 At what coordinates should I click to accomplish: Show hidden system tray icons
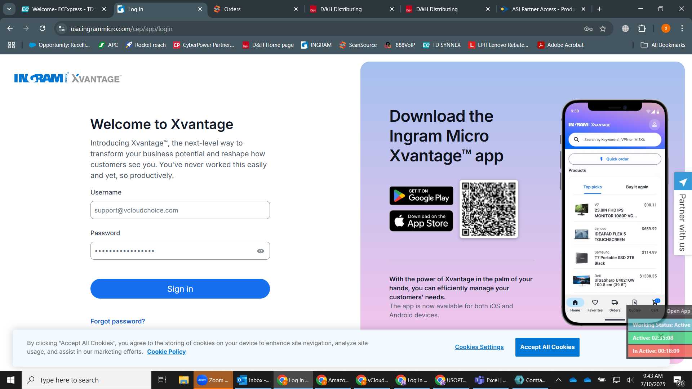(559, 380)
